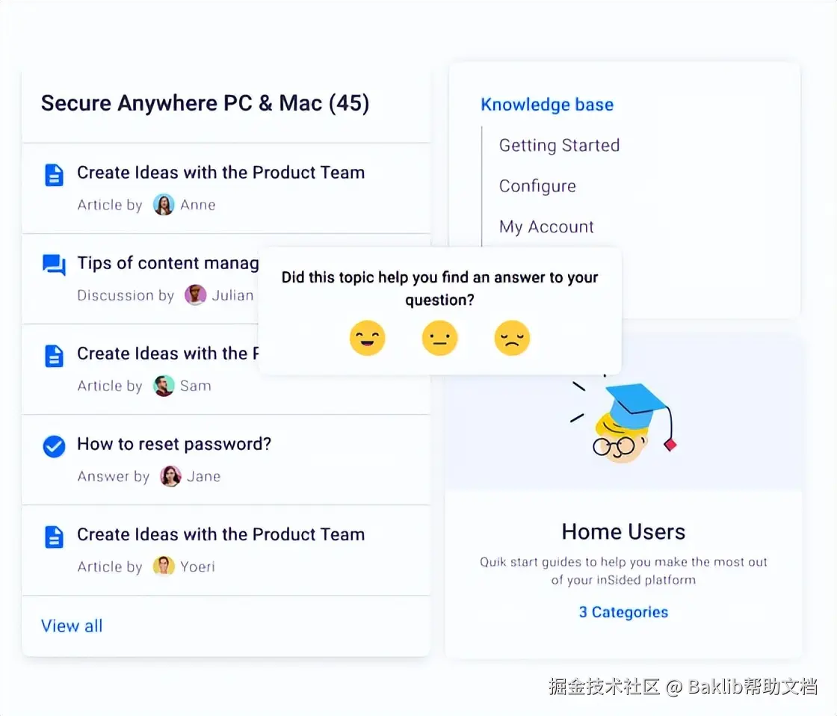Open the Home Users category title
Screen dimensions: 837x716
623,532
